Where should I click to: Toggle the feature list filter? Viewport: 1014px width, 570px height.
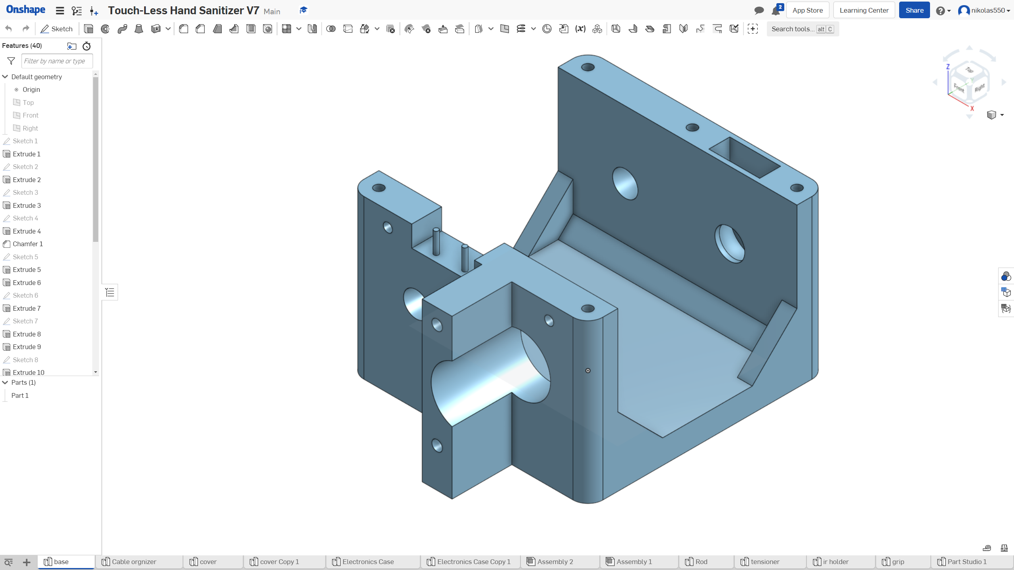(x=11, y=61)
